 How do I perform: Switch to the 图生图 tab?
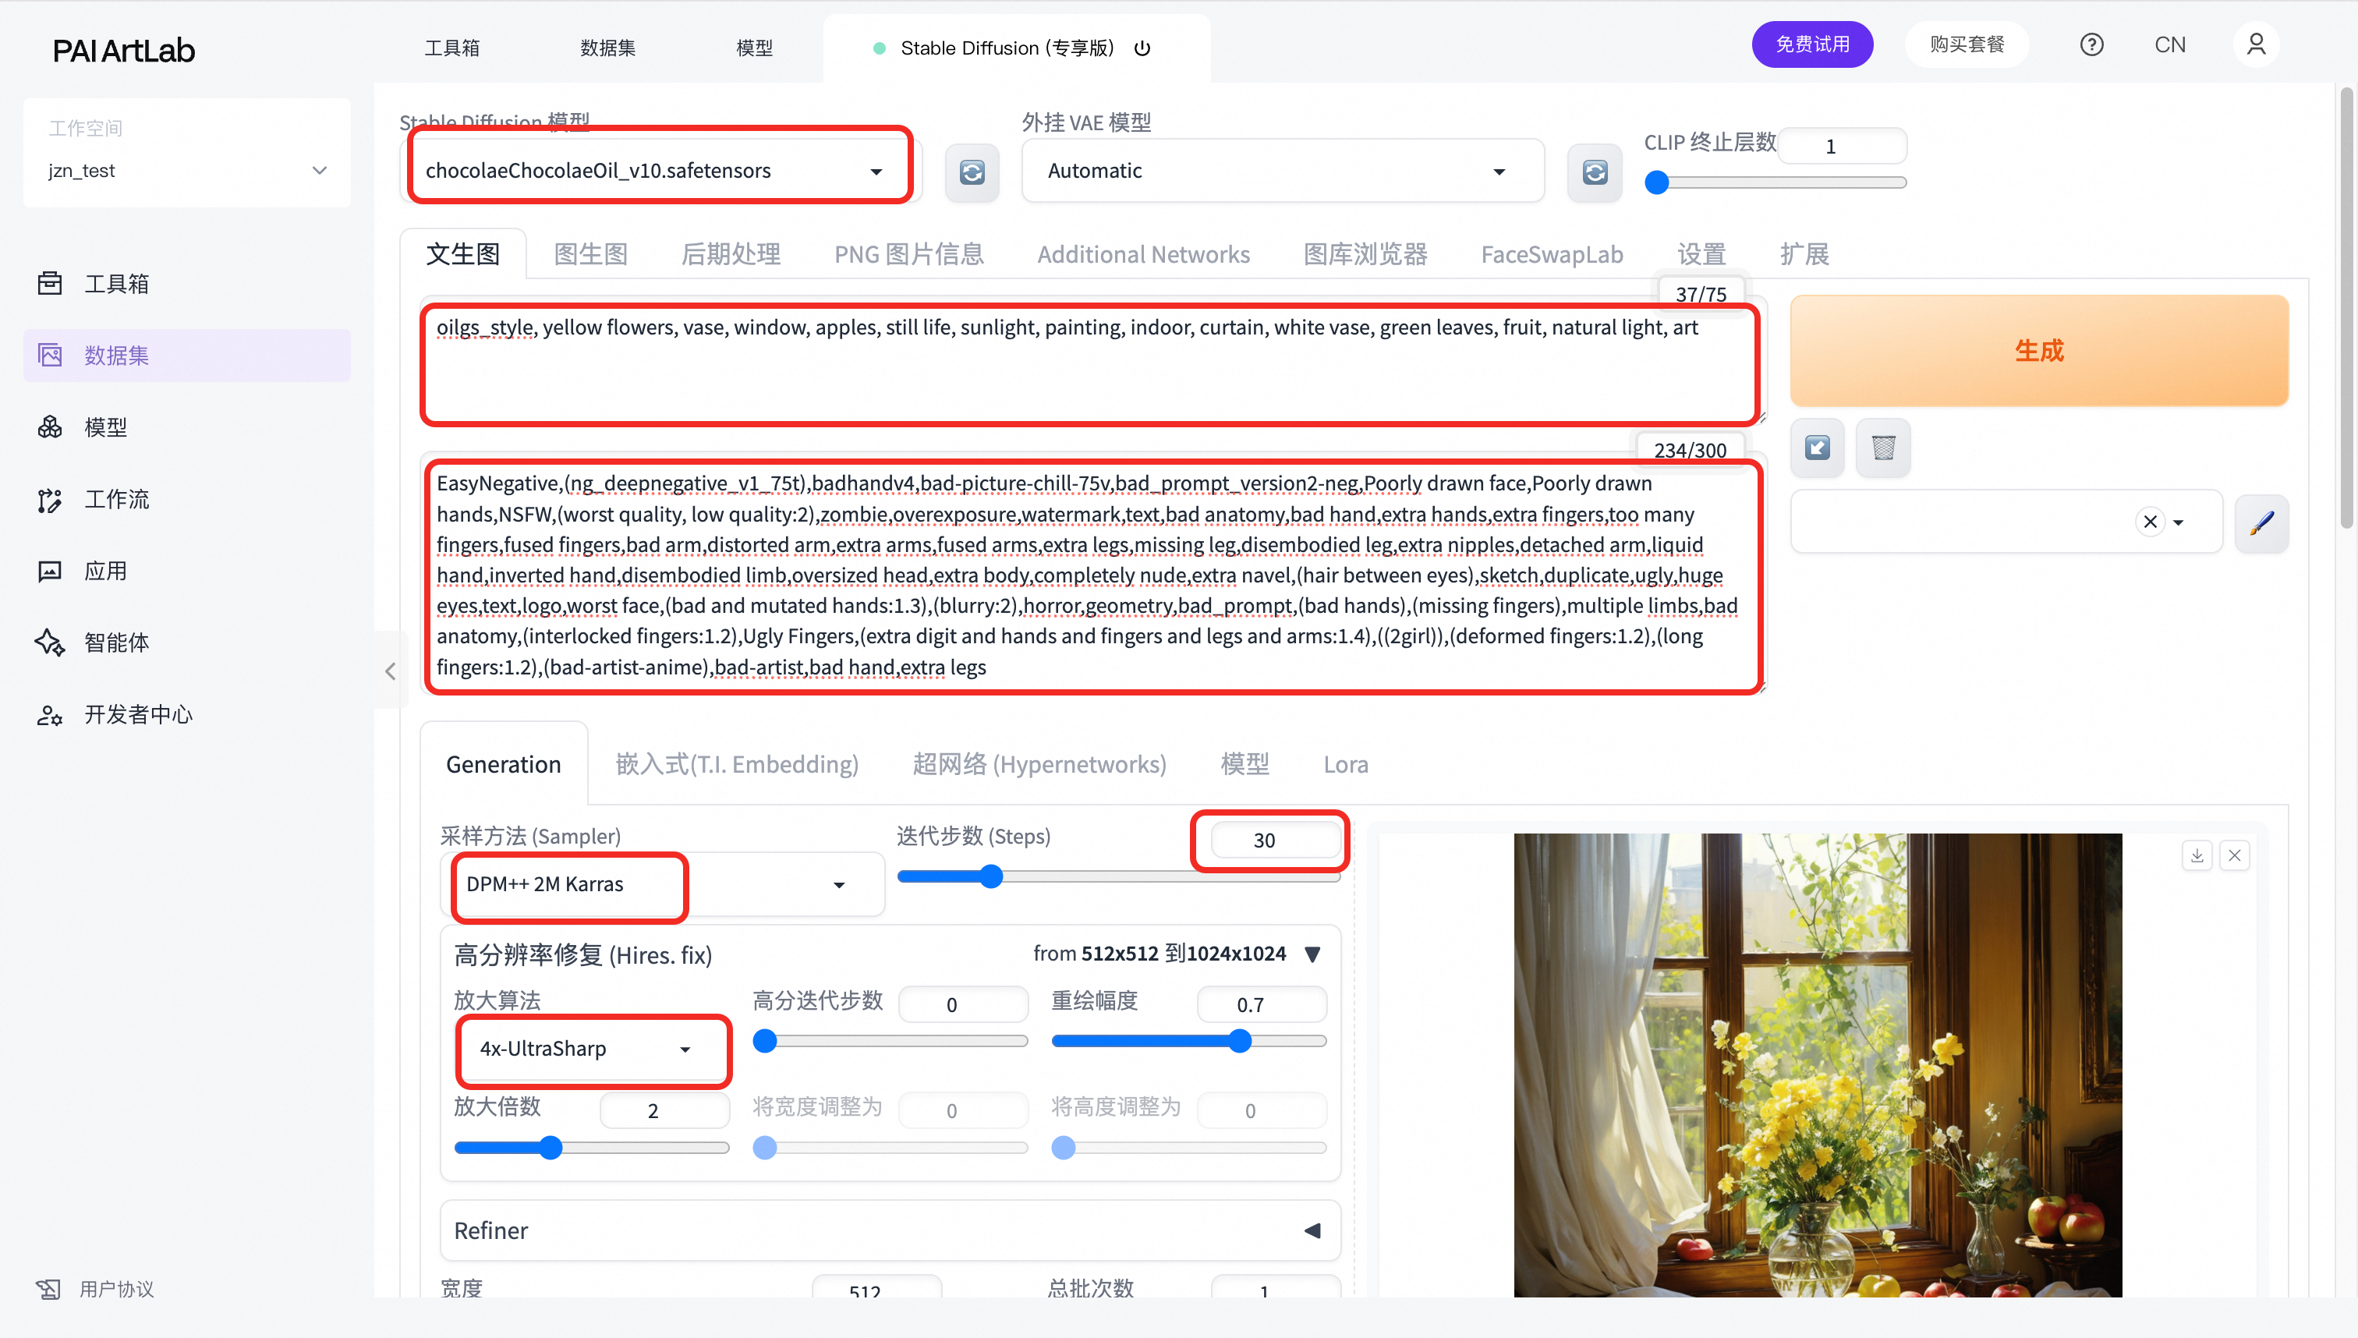(590, 254)
